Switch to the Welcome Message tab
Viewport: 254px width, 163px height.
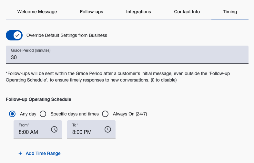[x=37, y=12]
